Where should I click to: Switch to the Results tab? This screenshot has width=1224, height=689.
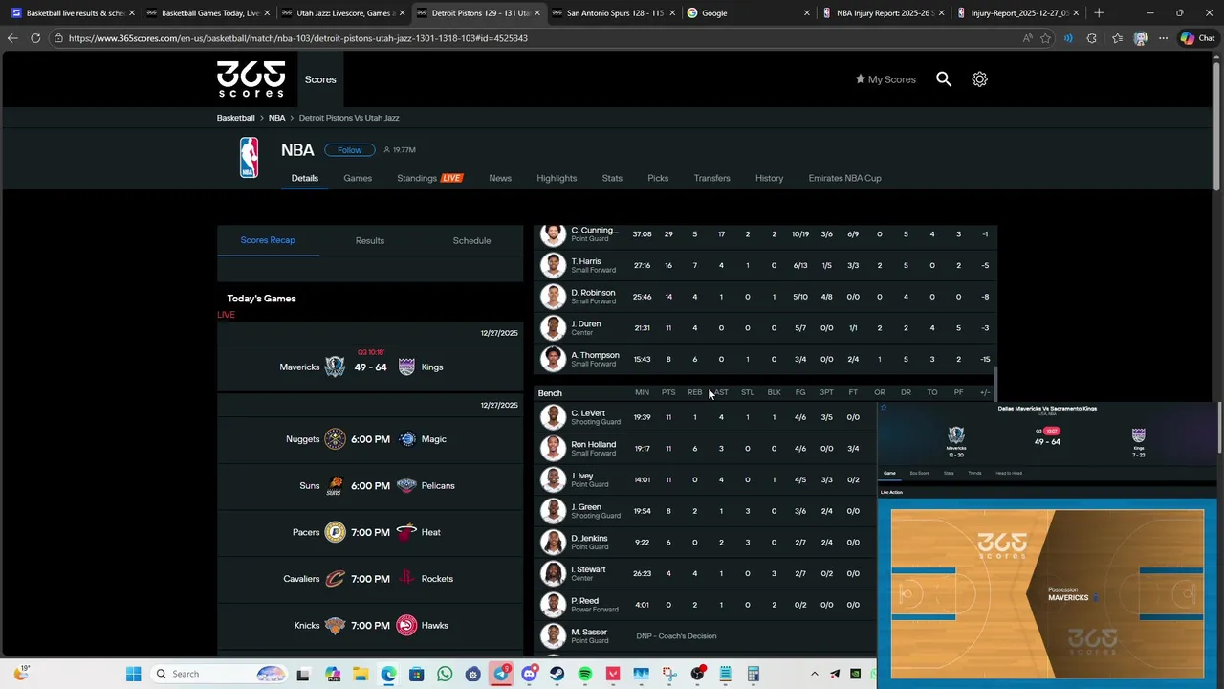tap(370, 240)
